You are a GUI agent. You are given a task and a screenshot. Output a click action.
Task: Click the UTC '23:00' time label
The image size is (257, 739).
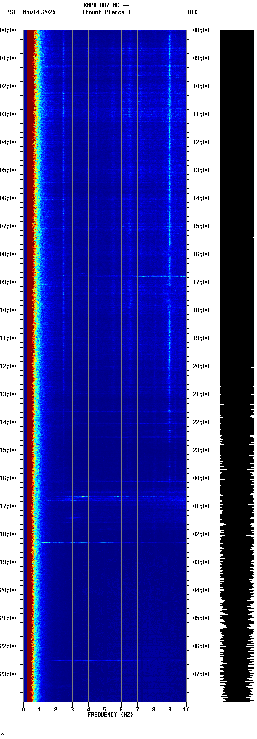[x=201, y=450]
